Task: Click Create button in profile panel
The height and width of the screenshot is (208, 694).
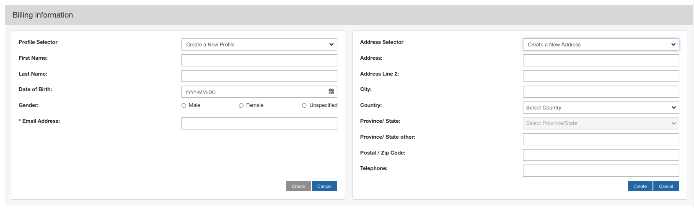Action: (x=298, y=186)
